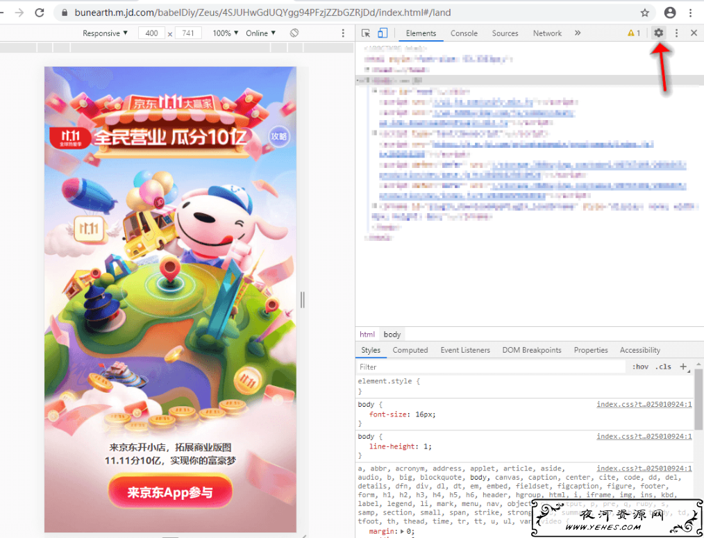Image resolution: width=704 pixels, height=538 pixels.
Task: Open the Network tab
Action: [x=547, y=33]
